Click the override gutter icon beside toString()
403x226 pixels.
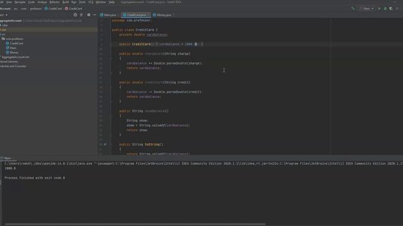[105, 144]
